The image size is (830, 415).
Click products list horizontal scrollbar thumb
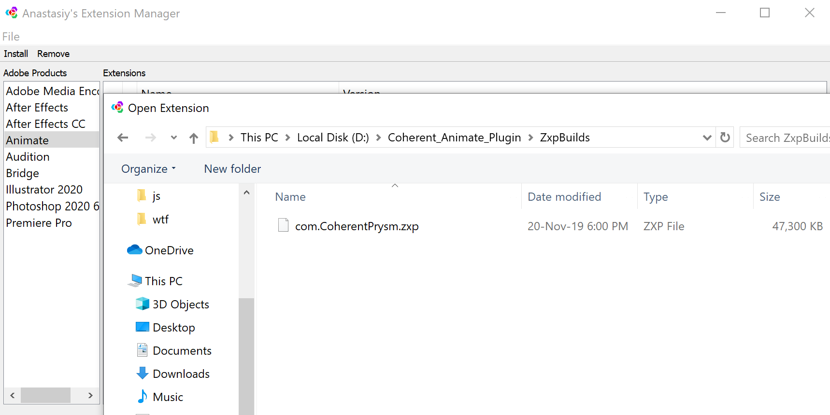point(45,395)
